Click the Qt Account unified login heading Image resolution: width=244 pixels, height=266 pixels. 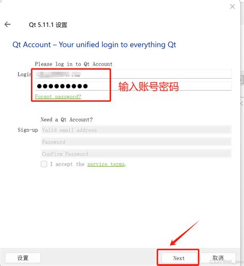coord(94,45)
